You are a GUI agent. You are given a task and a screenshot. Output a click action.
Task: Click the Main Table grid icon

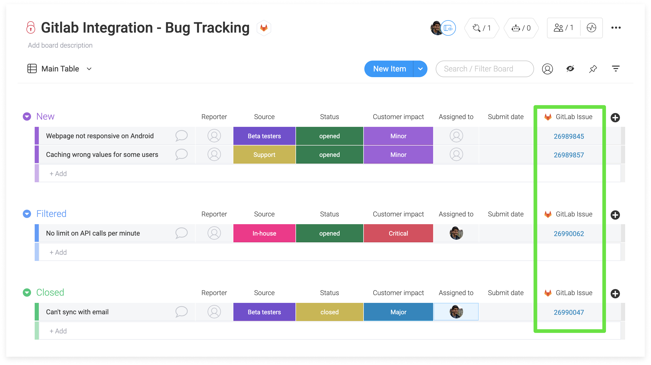[32, 69]
